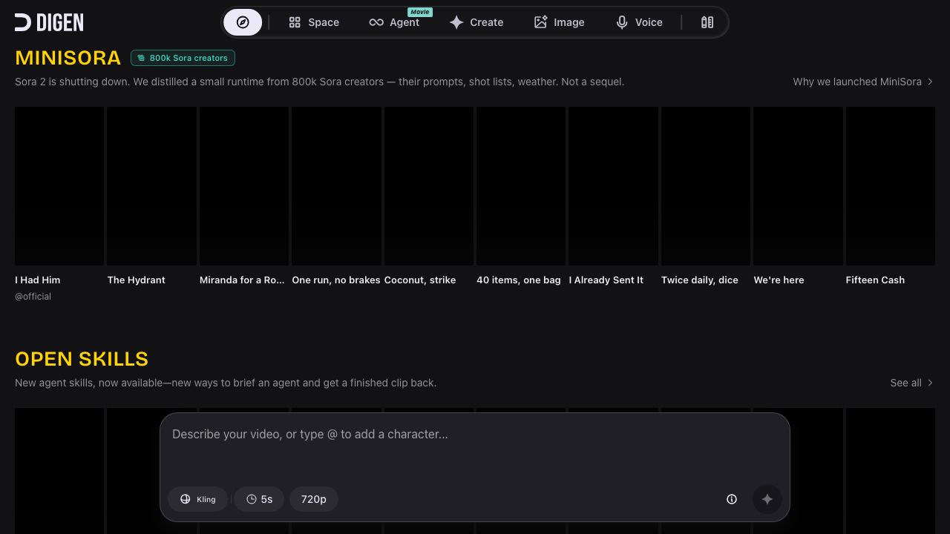Open the Space tab
Screen dimensions: 950x534
pyautogui.click(x=314, y=22)
